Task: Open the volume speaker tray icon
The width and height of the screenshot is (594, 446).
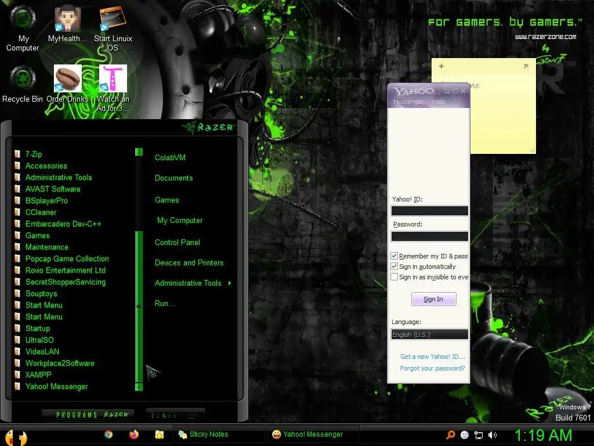Action: click(492, 435)
